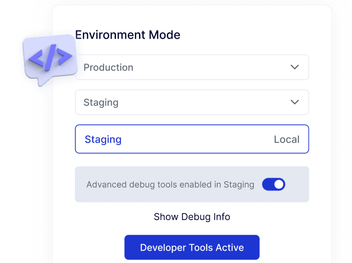Select the blue Staging segment tab
The image size is (352, 263).
click(x=103, y=140)
